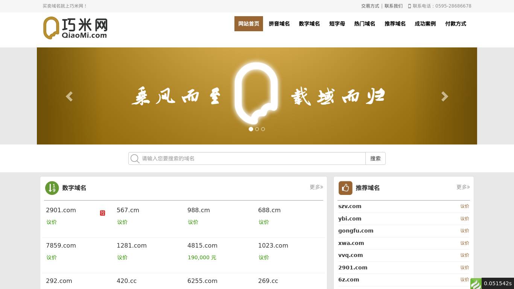
Task: Click the thumbs-up 推荐域名 icon
Action: tap(345, 188)
